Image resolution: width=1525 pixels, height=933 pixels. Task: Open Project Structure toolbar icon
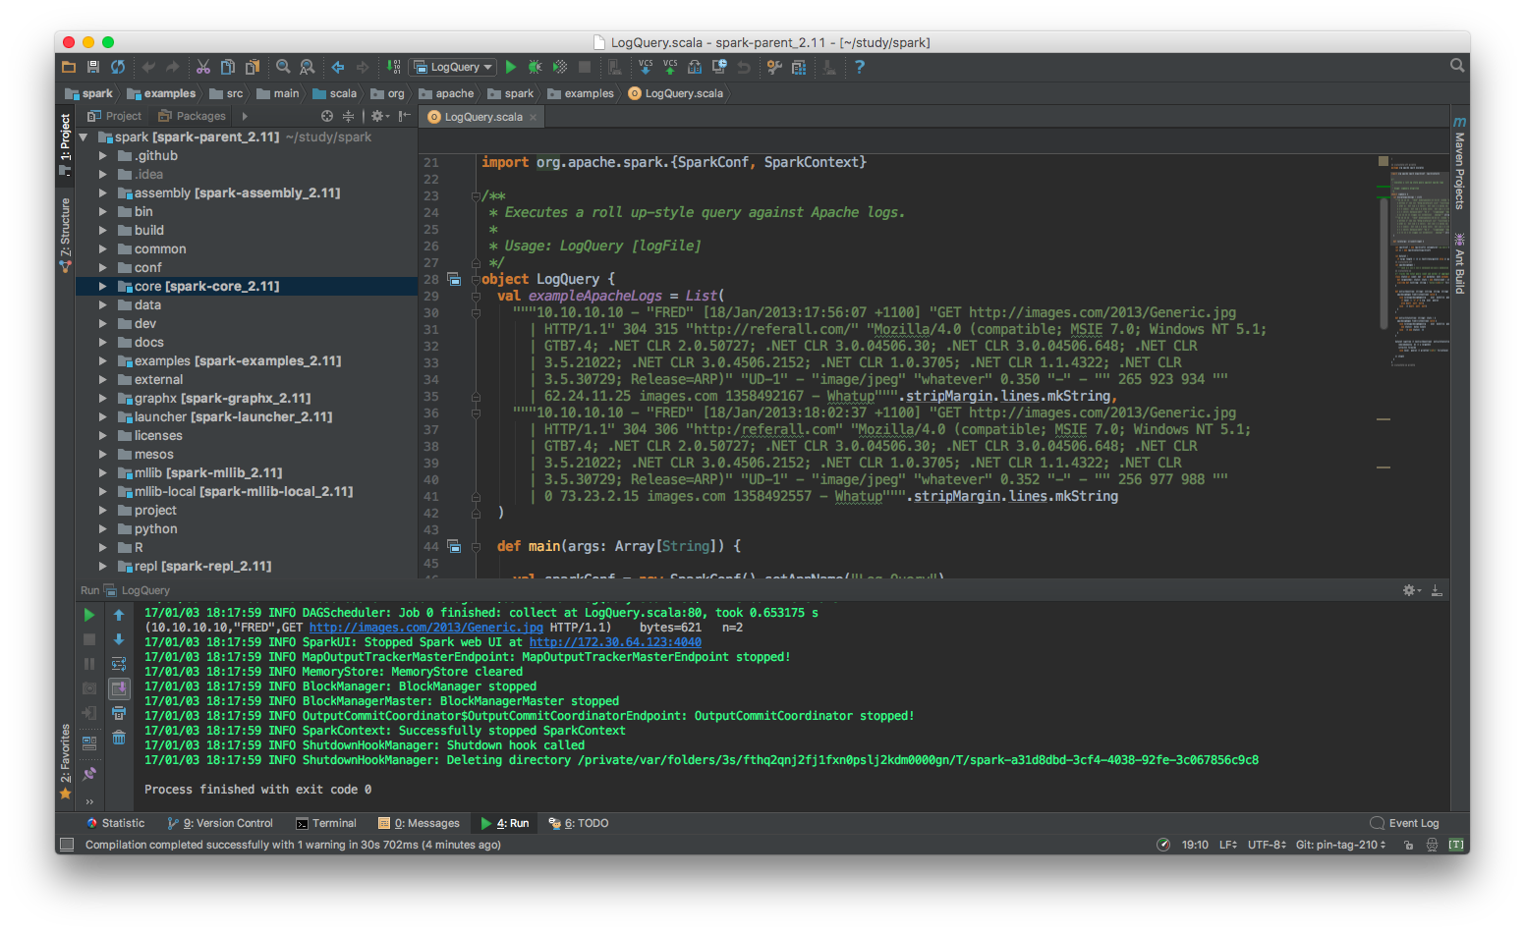(x=799, y=67)
